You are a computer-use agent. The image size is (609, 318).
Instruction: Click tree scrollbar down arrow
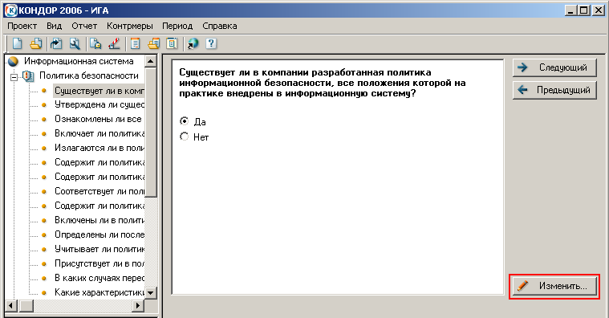pyautogui.click(x=151, y=292)
